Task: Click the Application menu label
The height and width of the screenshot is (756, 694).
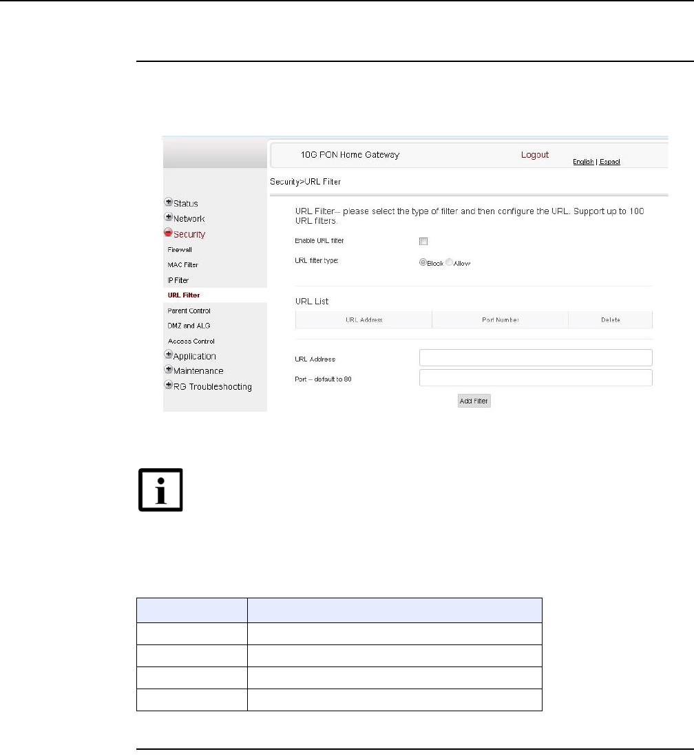Action: point(194,356)
